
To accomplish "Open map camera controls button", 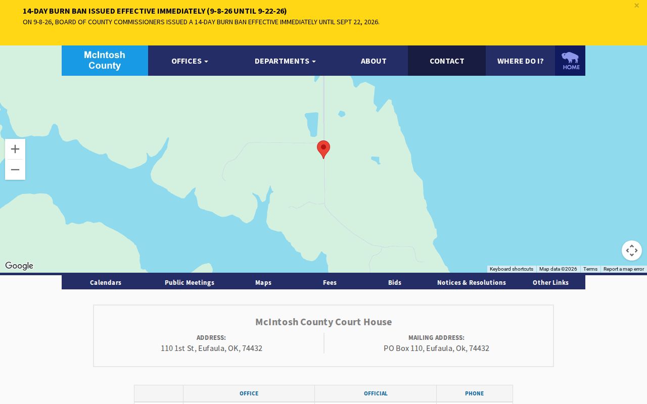I will [x=632, y=250].
